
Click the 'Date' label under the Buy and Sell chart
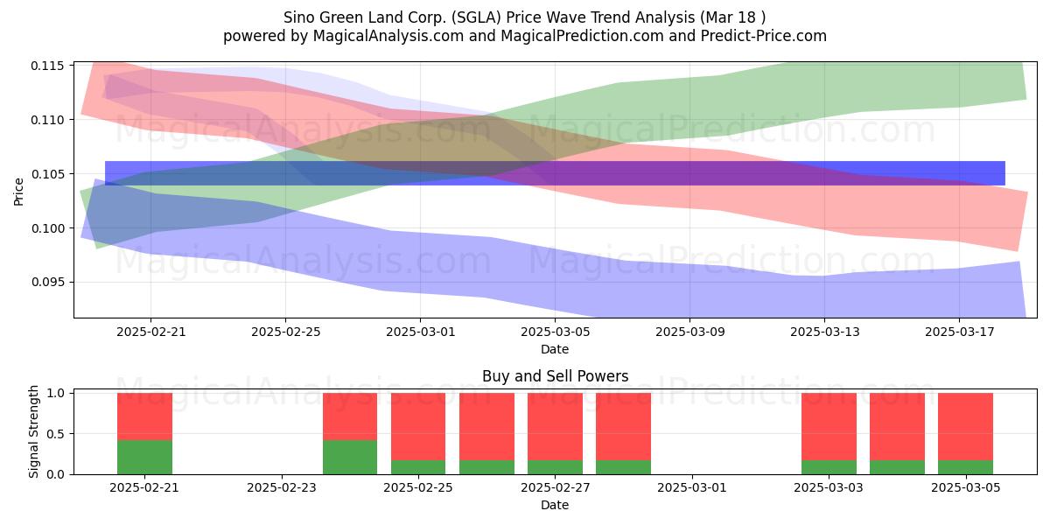[555, 505]
